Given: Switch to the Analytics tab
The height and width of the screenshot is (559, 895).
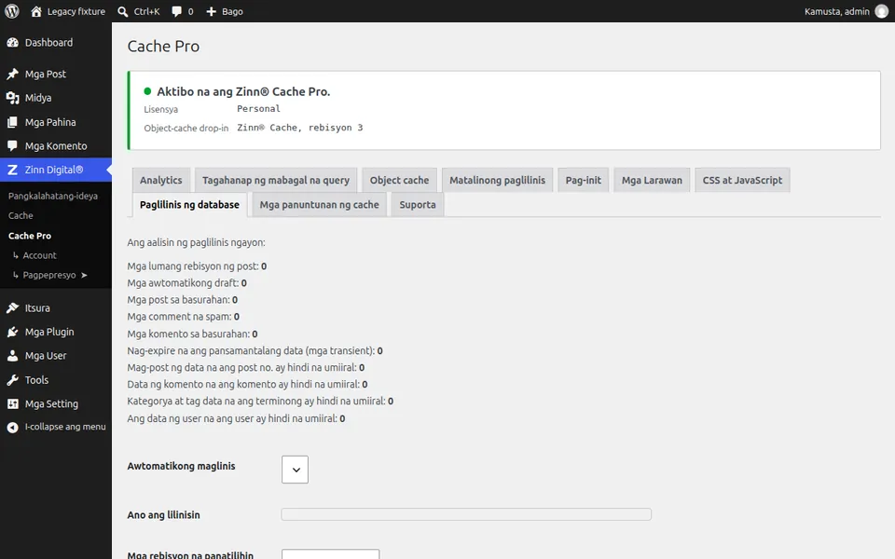Looking at the screenshot, I should click(x=161, y=180).
